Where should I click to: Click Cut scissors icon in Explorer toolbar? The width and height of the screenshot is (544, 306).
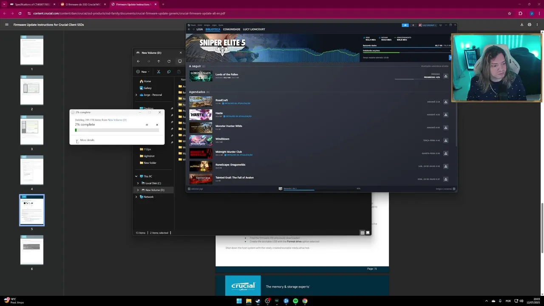tap(159, 72)
